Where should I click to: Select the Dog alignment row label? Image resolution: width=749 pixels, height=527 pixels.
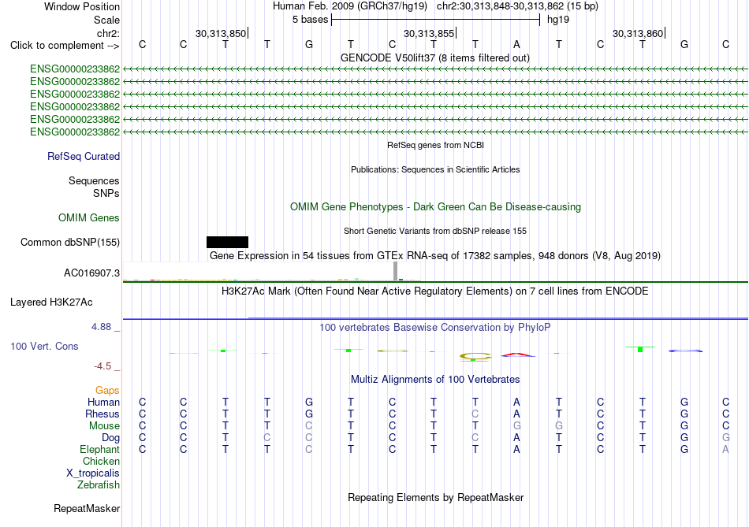111,438
